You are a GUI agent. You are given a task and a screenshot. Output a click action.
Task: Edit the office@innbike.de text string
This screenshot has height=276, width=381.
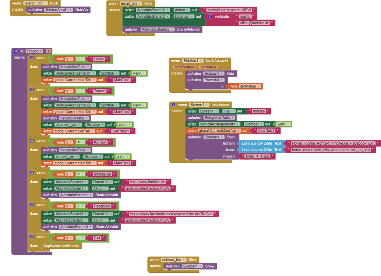tap(255, 22)
